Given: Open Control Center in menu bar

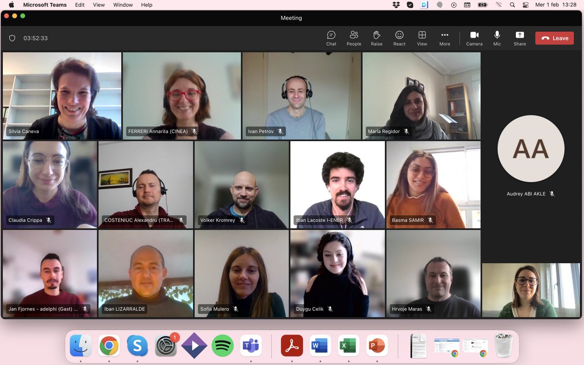Looking at the screenshot, I should (525, 5).
